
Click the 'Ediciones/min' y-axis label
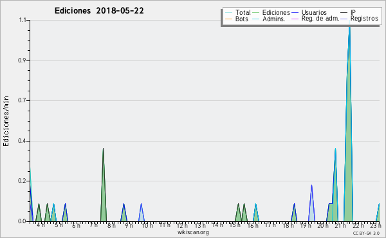pos(6,121)
